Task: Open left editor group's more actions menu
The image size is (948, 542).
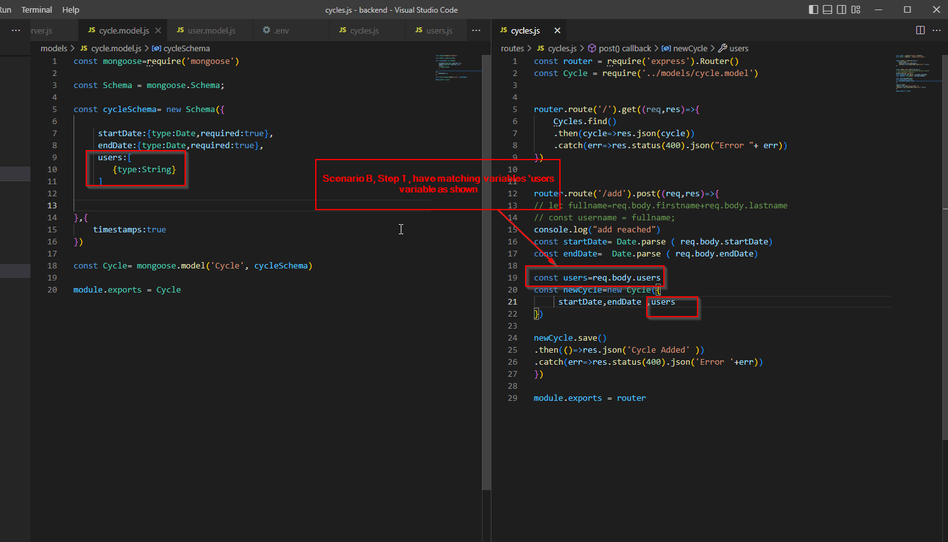Action: pyautogui.click(x=476, y=30)
